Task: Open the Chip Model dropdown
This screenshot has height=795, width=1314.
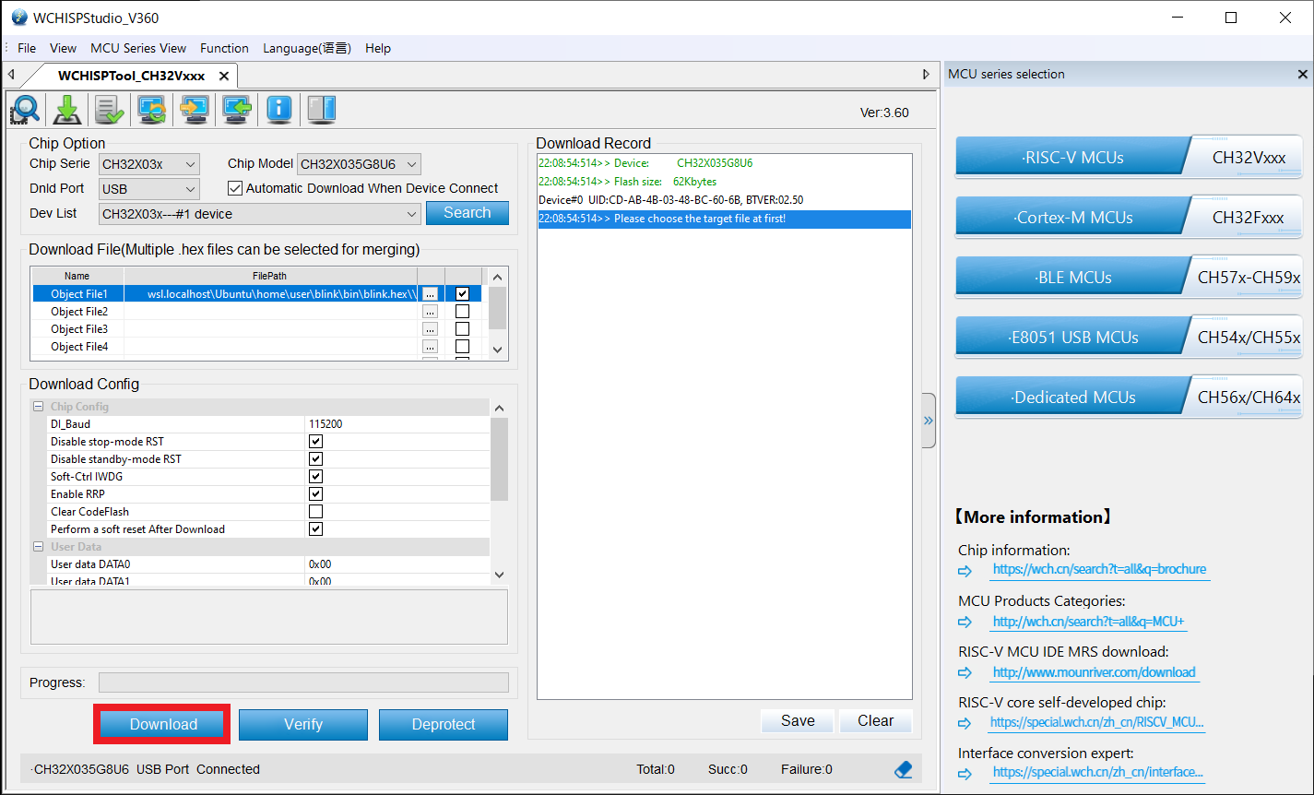Action: [359, 164]
